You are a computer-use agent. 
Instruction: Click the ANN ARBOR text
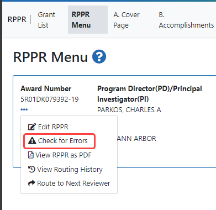tap(136, 139)
